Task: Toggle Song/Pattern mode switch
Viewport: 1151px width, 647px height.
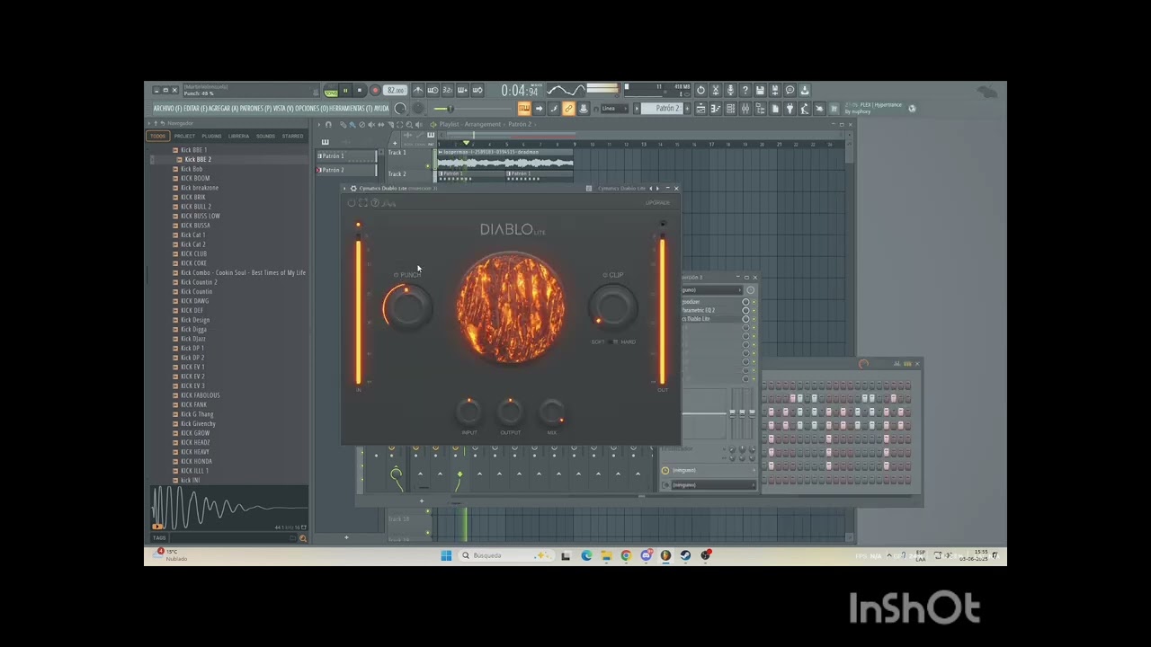Action: (x=332, y=90)
